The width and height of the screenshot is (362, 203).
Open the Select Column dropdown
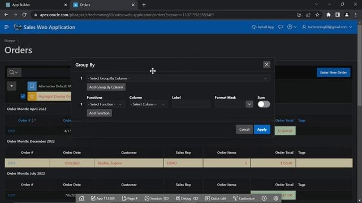coord(148,104)
